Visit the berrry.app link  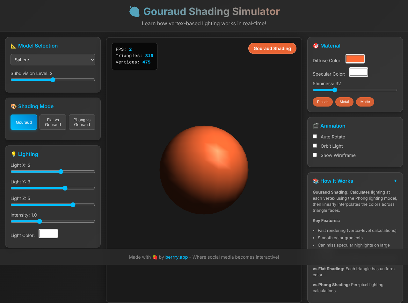click(176, 257)
